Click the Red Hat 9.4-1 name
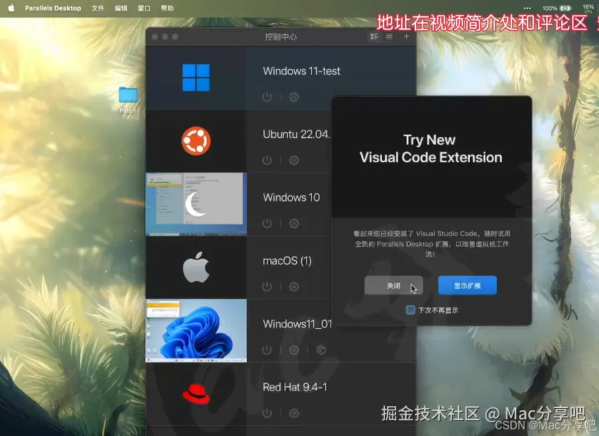 295,387
